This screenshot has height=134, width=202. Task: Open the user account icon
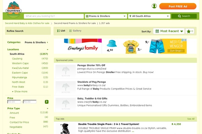tap(154, 6)
